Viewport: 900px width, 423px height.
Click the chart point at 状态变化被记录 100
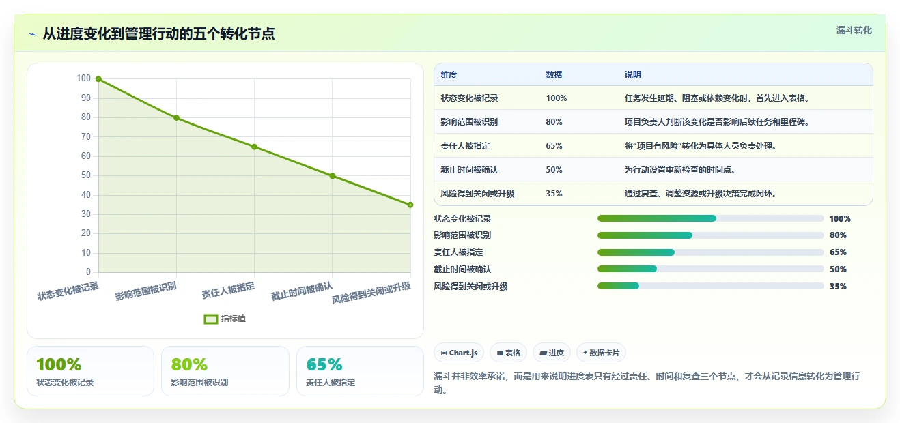[x=98, y=79]
